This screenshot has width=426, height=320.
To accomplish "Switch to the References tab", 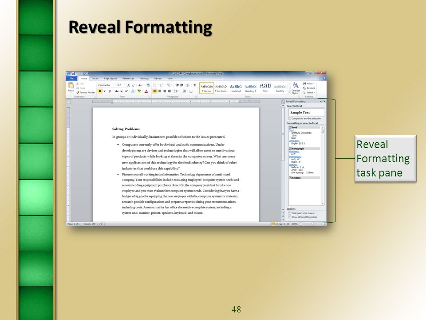I will [128, 78].
